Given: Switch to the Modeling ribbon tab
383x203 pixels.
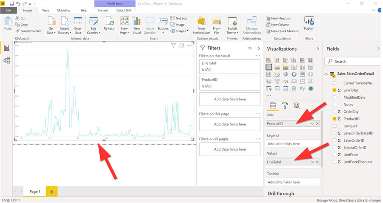Looking at the screenshot, I should 63,10.
